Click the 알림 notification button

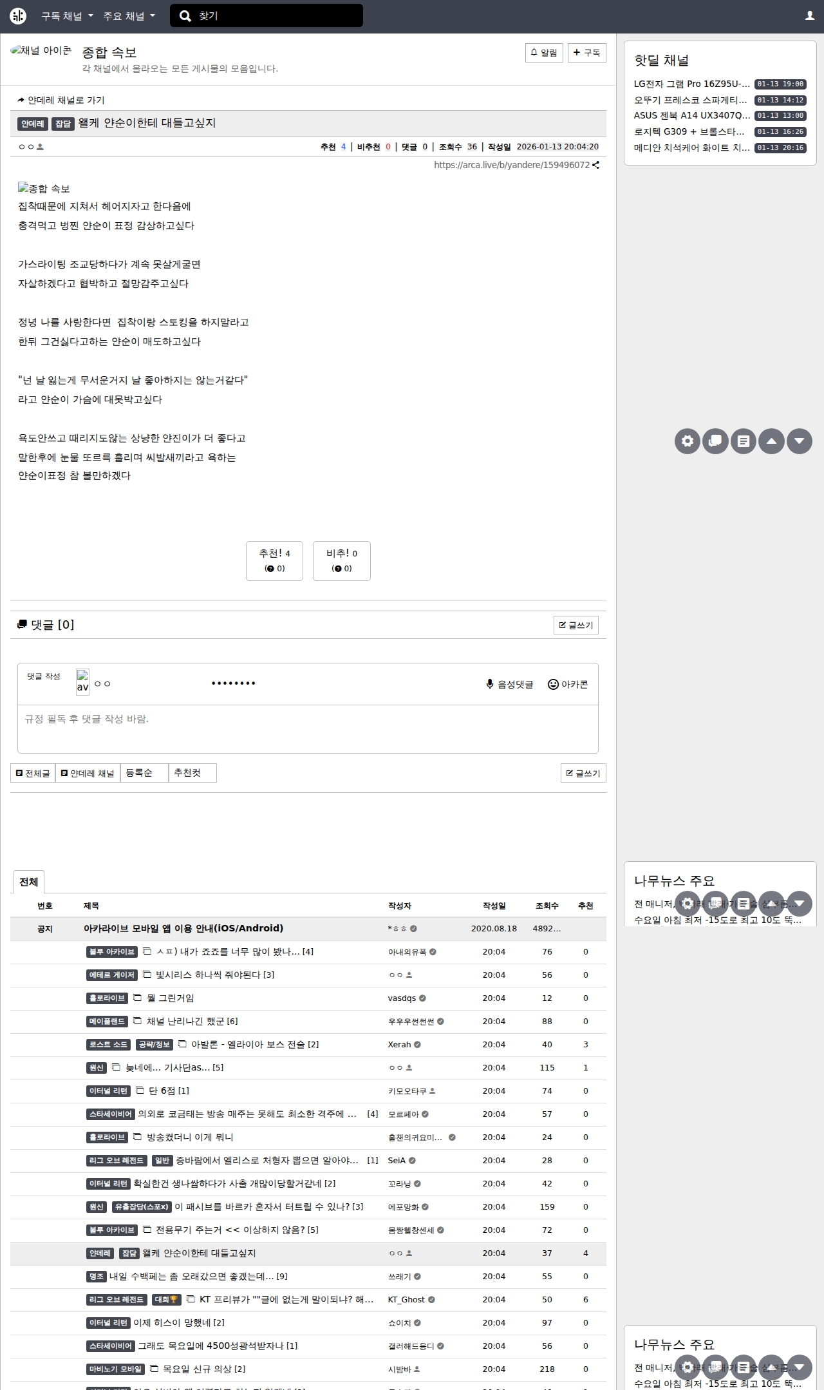pyautogui.click(x=544, y=53)
